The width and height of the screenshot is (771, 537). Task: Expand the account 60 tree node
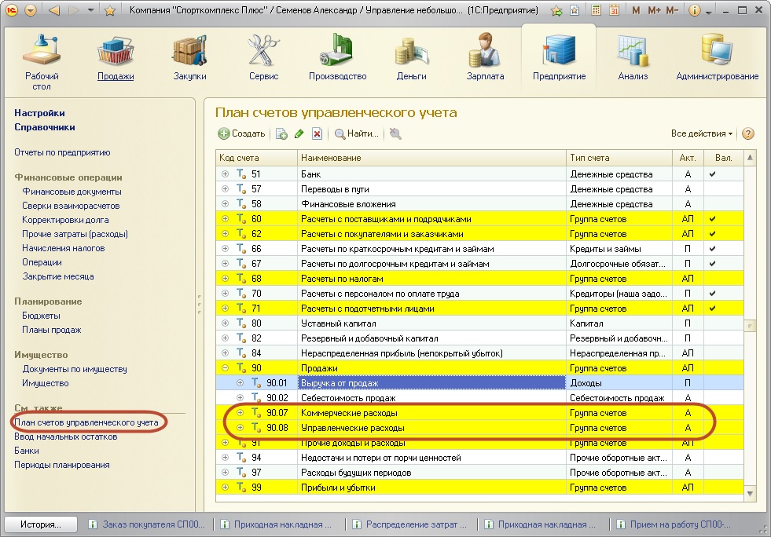coord(226,219)
